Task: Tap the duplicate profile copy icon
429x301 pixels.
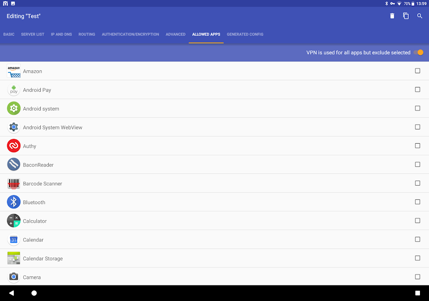Action: (x=406, y=16)
